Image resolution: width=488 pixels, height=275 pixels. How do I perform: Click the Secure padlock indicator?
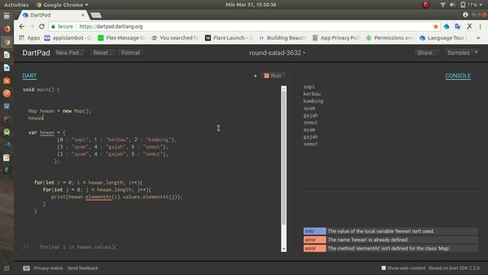pos(63,27)
